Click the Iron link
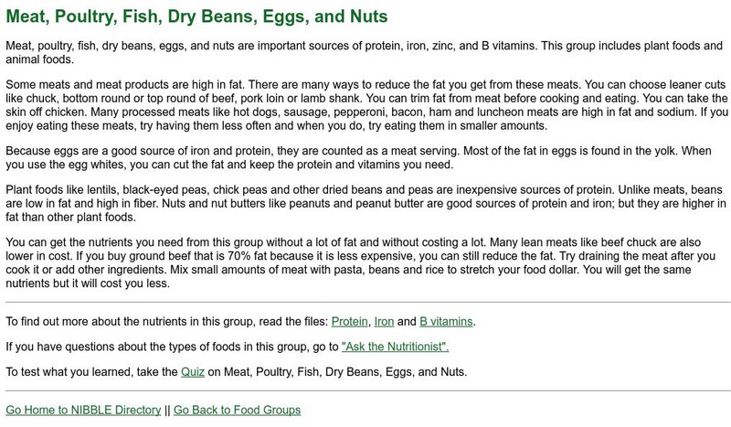Image resolution: width=731 pixels, height=427 pixels. (x=384, y=321)
